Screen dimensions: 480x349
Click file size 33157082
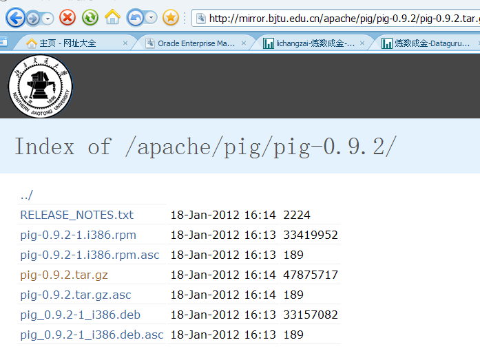pyautogui.click(x=311, y=315)
